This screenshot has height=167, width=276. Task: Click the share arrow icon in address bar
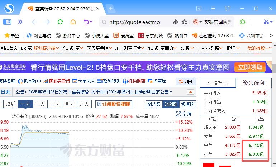click(x=175, y=22)
